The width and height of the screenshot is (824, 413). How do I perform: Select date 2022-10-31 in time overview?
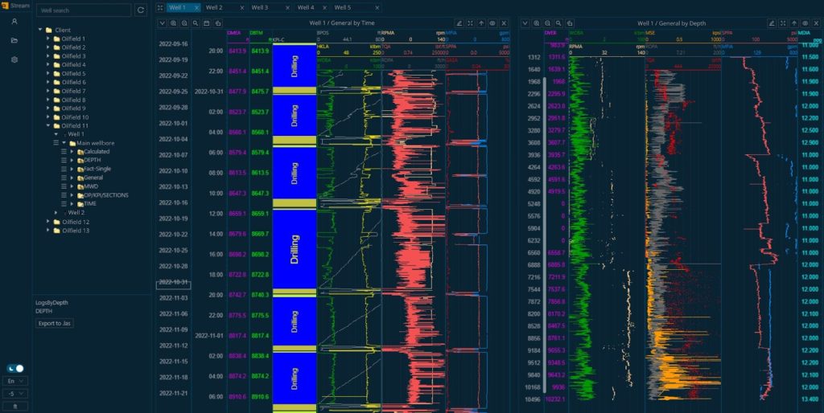(174, 282)
